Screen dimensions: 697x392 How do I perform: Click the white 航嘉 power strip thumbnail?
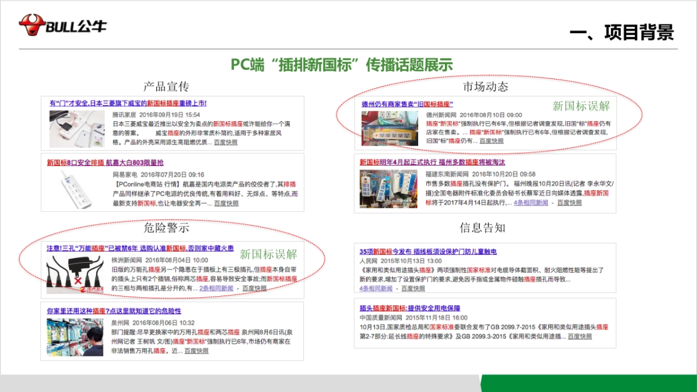pyautogui.click(x=77, y=189)
